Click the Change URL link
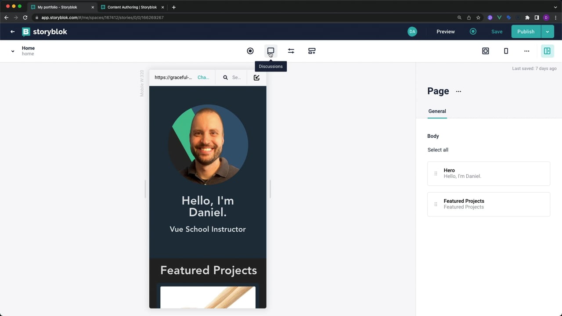Screen dimensions: 562x316 pos(203,78)
